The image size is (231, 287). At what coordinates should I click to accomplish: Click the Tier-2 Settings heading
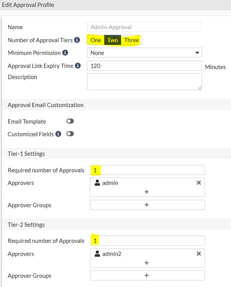coord(26,225)
